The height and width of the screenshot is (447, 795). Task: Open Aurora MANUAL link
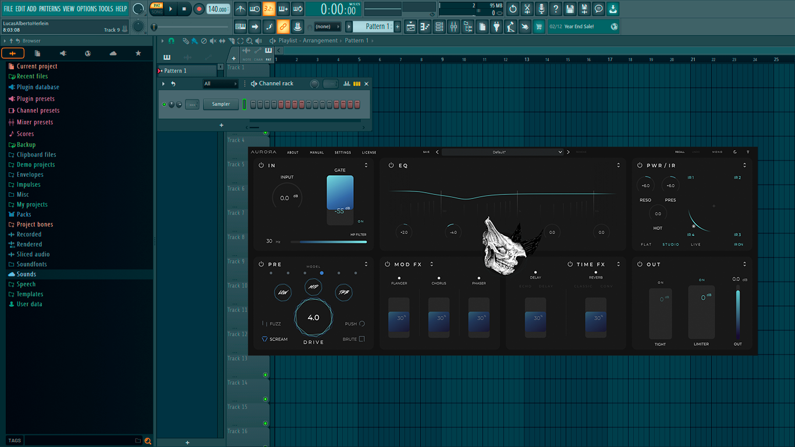[x=317, y=152]
